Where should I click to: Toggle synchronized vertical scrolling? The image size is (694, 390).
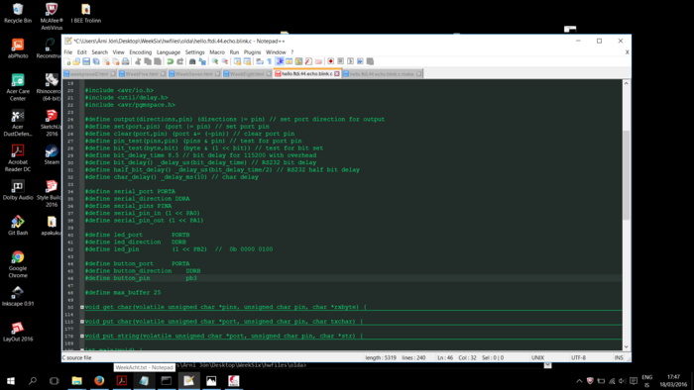pyautogui.click(x=238, y=61)
